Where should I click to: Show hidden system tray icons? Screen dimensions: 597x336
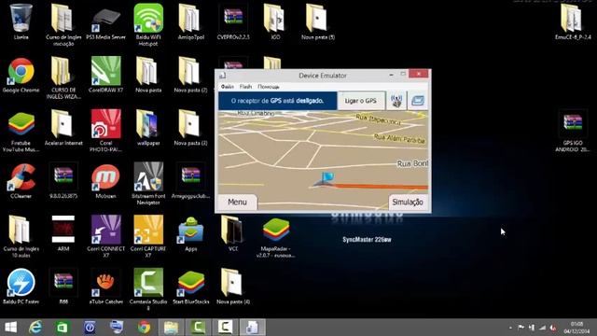(510, 328)
